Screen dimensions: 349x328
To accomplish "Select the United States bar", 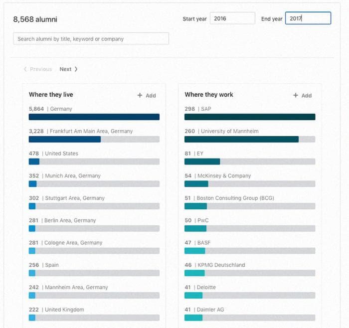I will point(94,162).
